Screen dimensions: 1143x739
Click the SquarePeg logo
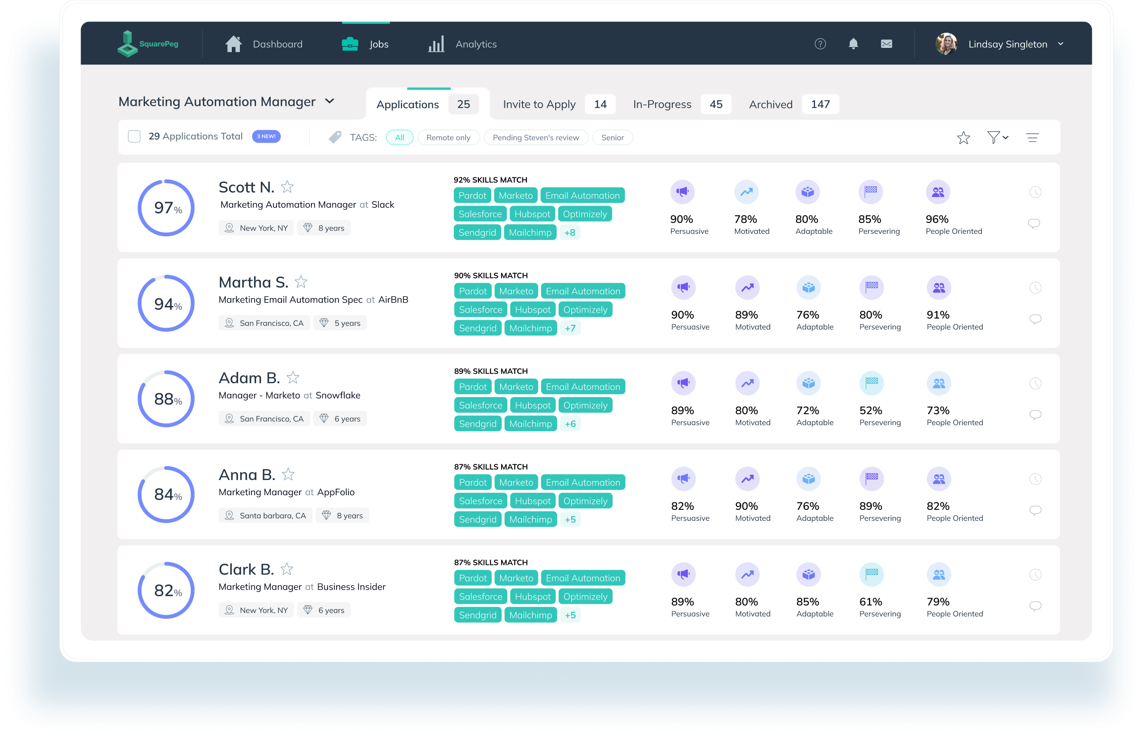coord(148,44)
